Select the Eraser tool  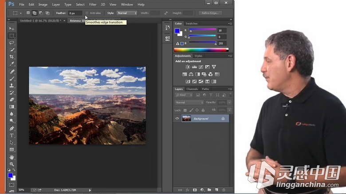(12, 99)
